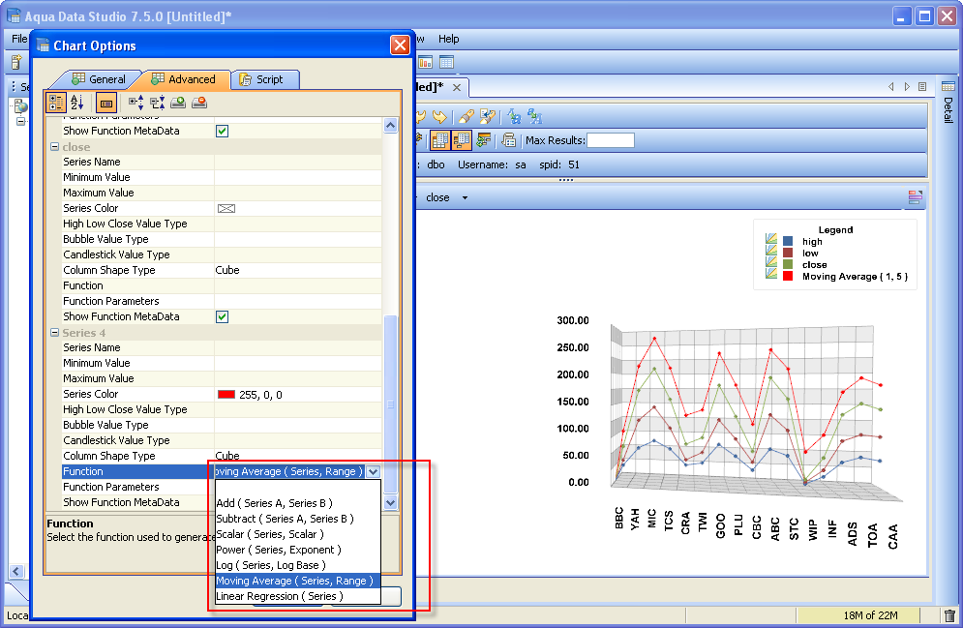The height and width of the screenshot is (628, 963).
Task: Click the chart window toolbar icon
Action: coord(425,61)
